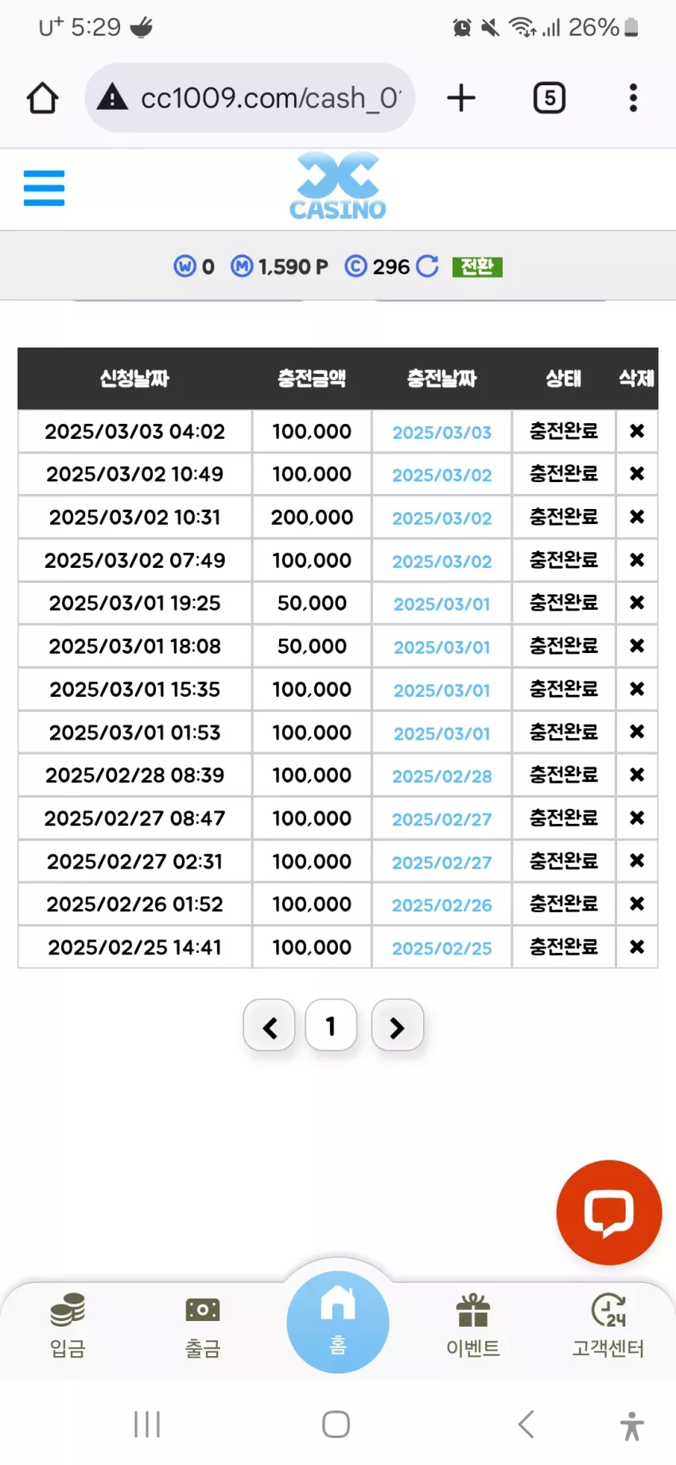Go to 홈 home button
The width and height of the screenshot is (676, 1465).
coord(338,1322)
